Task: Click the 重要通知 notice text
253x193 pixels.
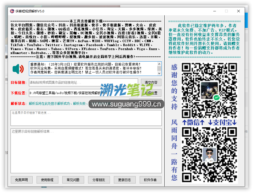Action: [x=86, y=68]
